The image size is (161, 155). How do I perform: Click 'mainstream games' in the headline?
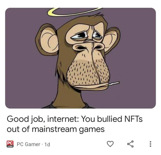click(x=68, y=129)
